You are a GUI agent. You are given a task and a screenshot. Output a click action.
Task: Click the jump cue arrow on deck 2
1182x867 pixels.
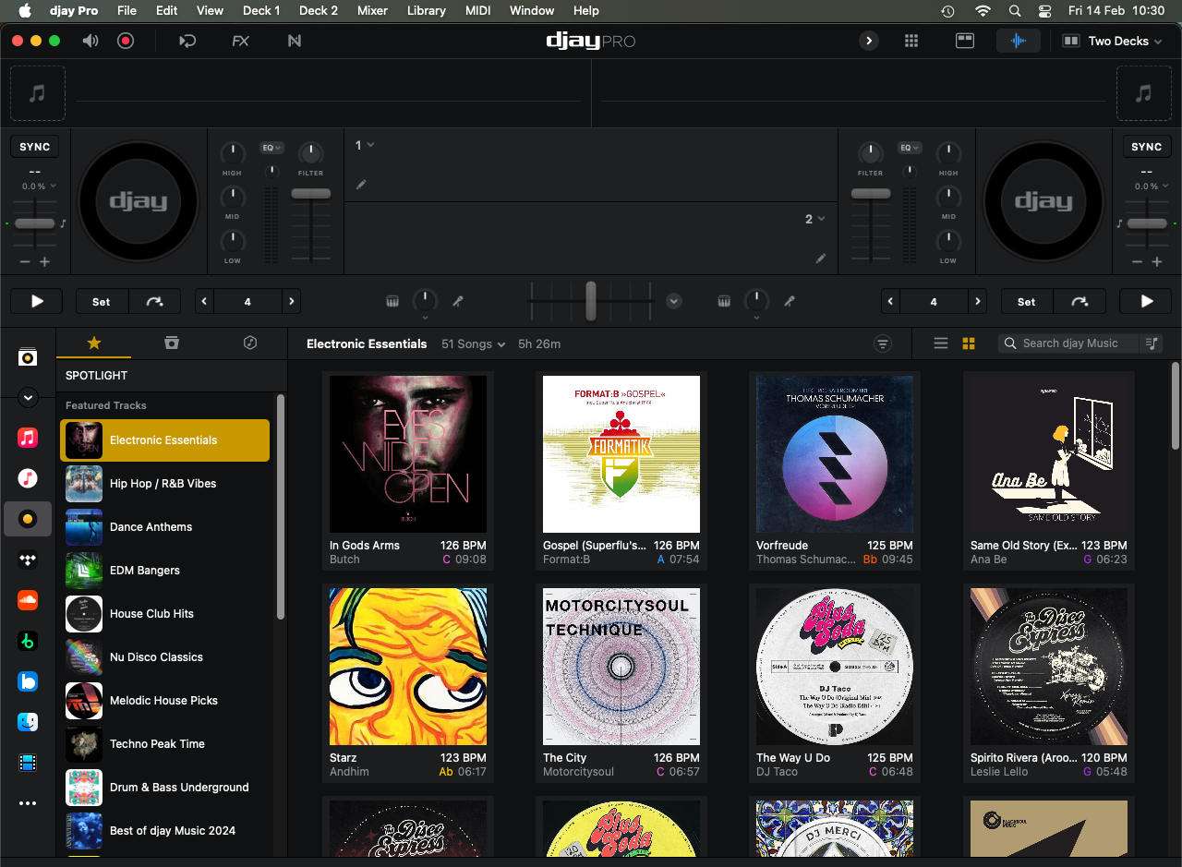point(1079,301)
